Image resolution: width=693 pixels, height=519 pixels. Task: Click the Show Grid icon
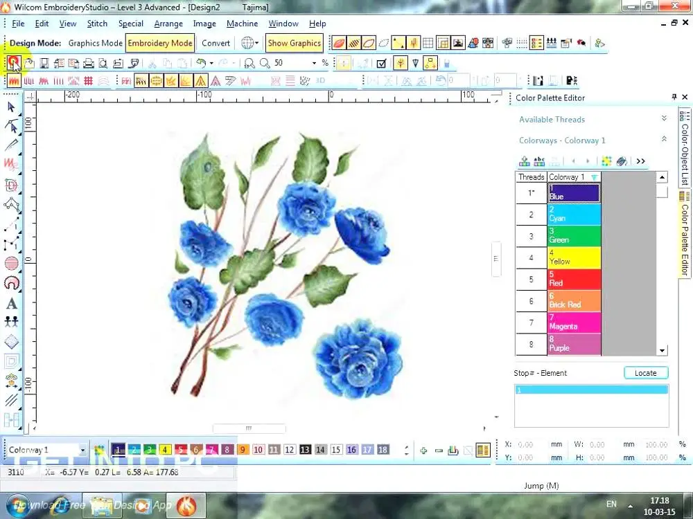click(428, 43)
